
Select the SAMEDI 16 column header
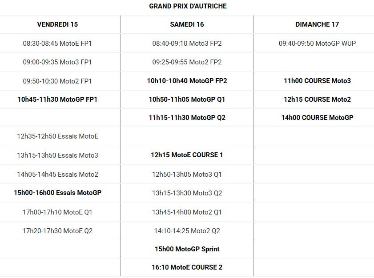[187, 24]
